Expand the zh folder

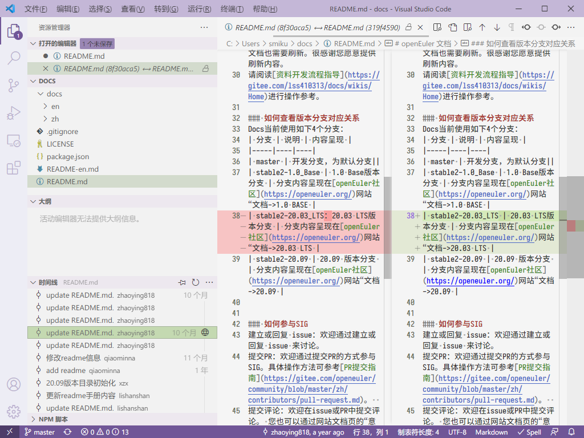pyautogui.click(x=45, y=119)
